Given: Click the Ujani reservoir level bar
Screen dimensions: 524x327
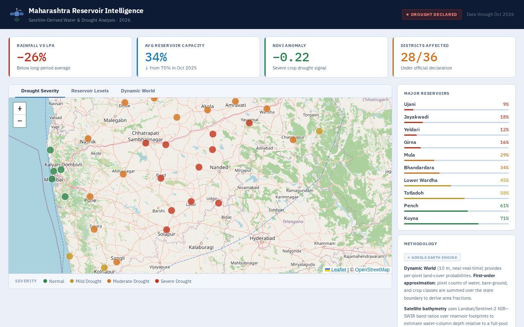Looking at the screenshot, I should tap(456, 110).
